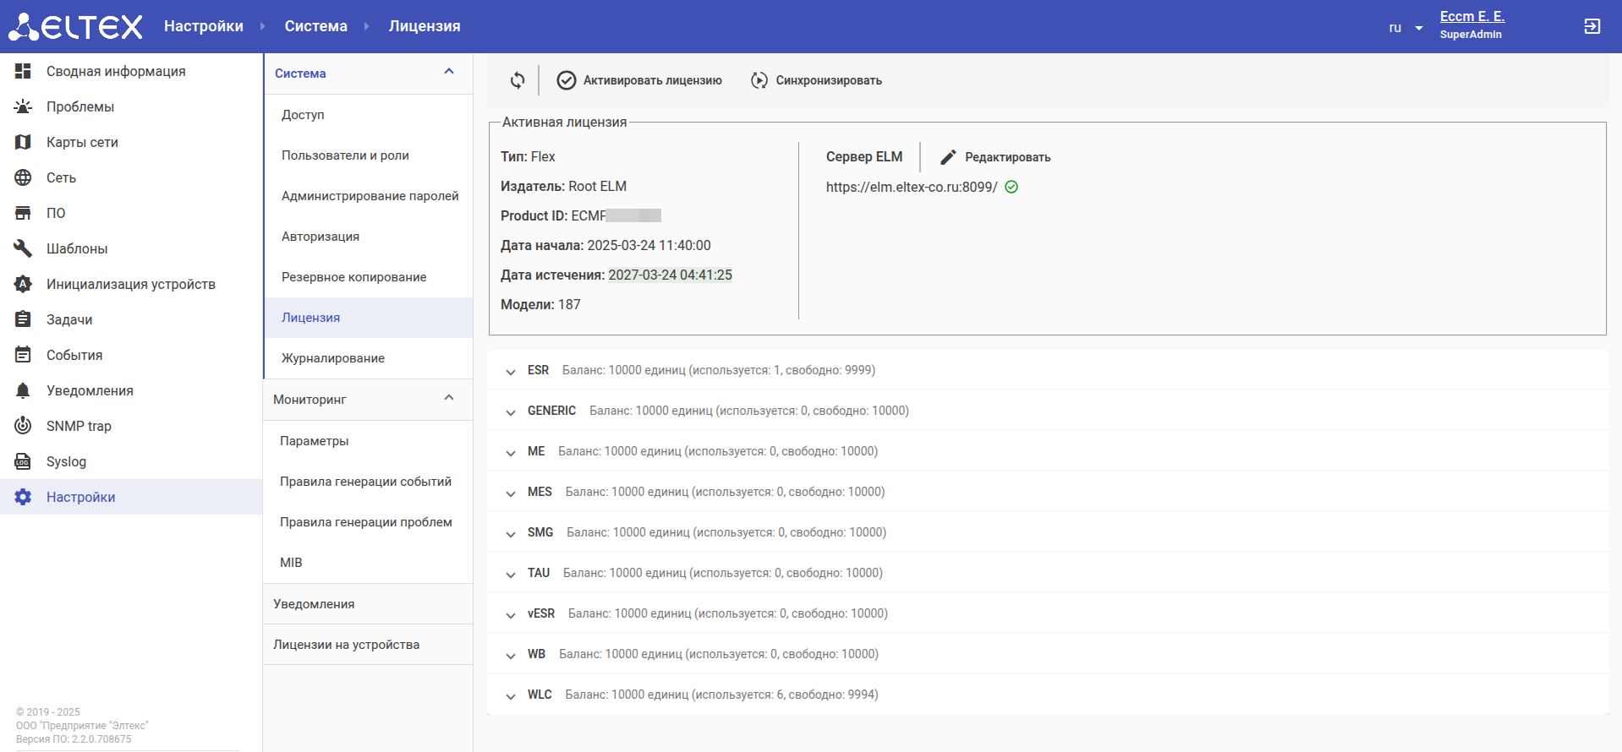The image size is (1622, 752).
Task: Click the Система breadcrumb in the header
Action: coord(315,26)
